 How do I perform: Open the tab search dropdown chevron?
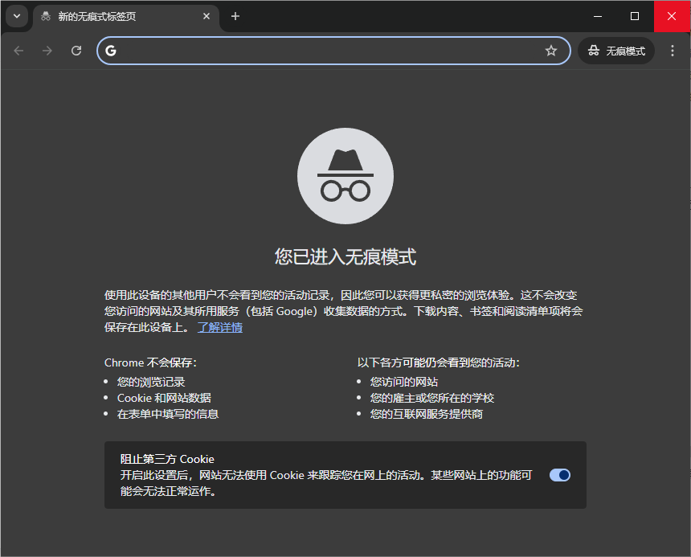pyautogui.click(x=16, y=16)
